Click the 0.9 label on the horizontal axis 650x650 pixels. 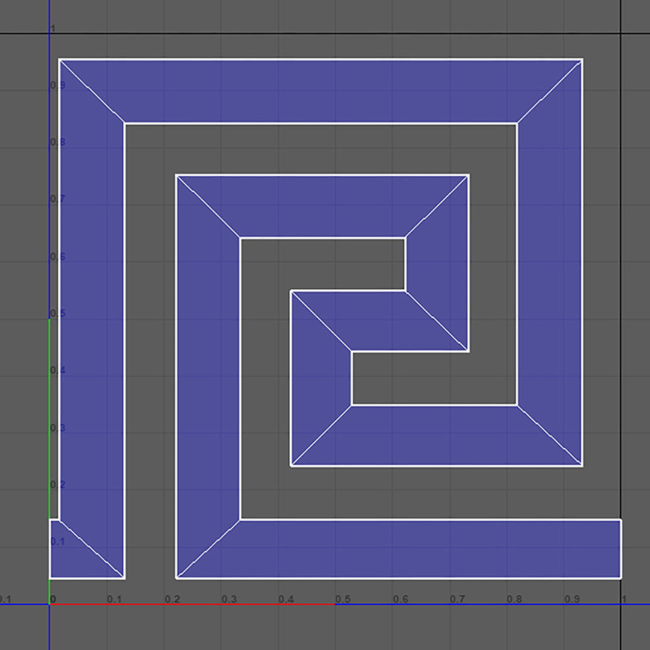click(572, 599)
